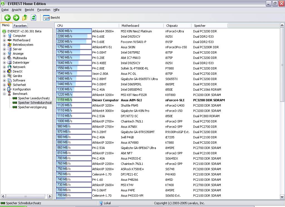Click the 700 MB/s bar for P4-3.06HT

(x=74, y=190)
